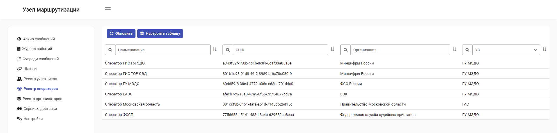Focus the GUID search field
Image resolution: width=557 pixels, height=133 pixels.
[x=280, y=50]
